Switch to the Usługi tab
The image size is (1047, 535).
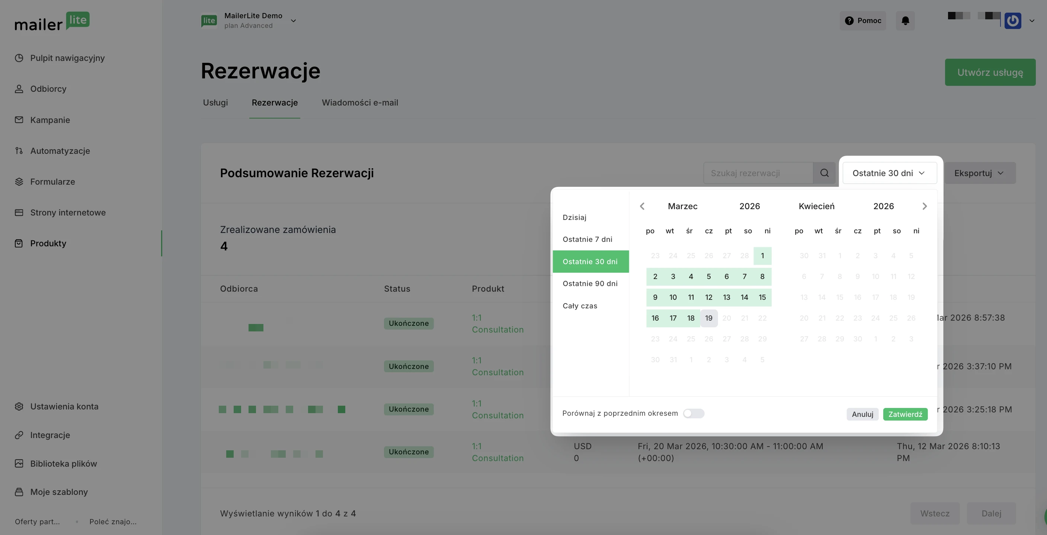pos(215,103)
